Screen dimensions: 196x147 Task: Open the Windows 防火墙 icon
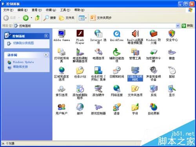(x=153, y=34)
